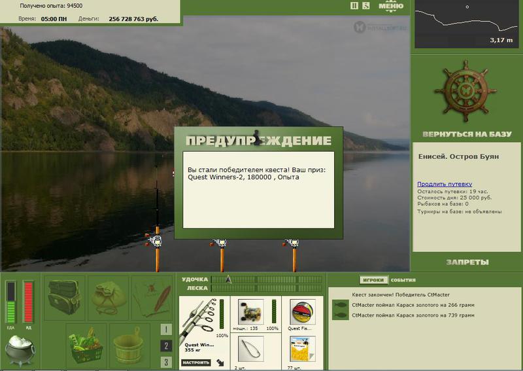Click the 'Получено опыта: 94500' text

(x=51, y=6)
